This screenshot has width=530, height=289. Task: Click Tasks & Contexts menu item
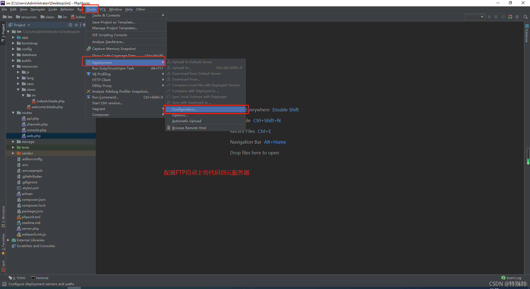coord(126,15)
